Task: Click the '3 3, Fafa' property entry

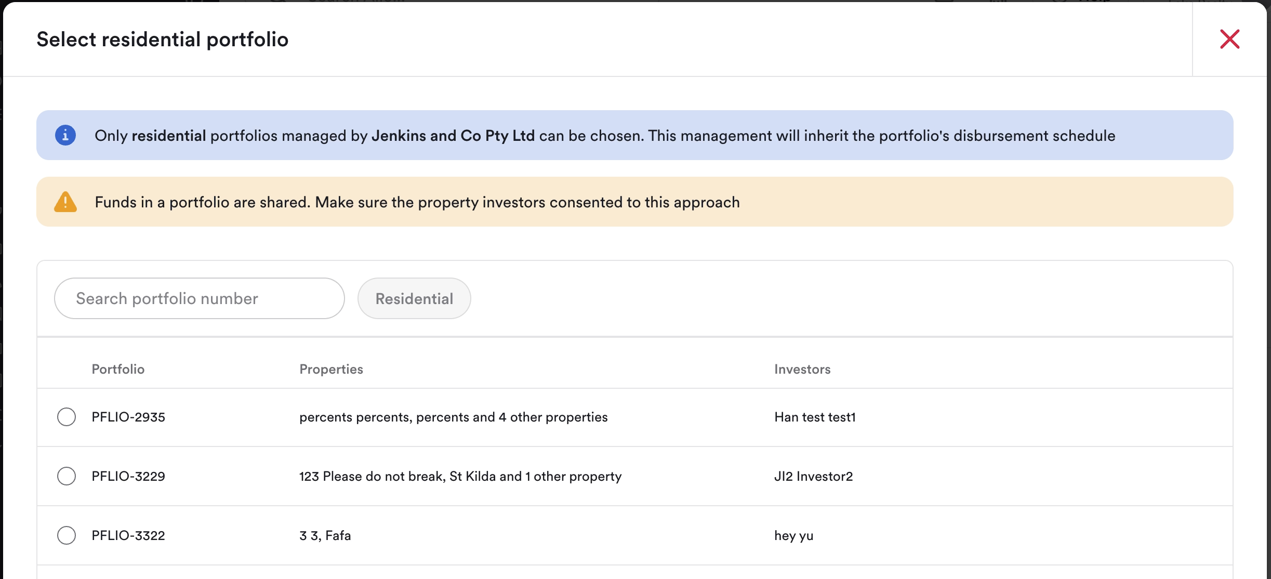Action: [325, 535]
